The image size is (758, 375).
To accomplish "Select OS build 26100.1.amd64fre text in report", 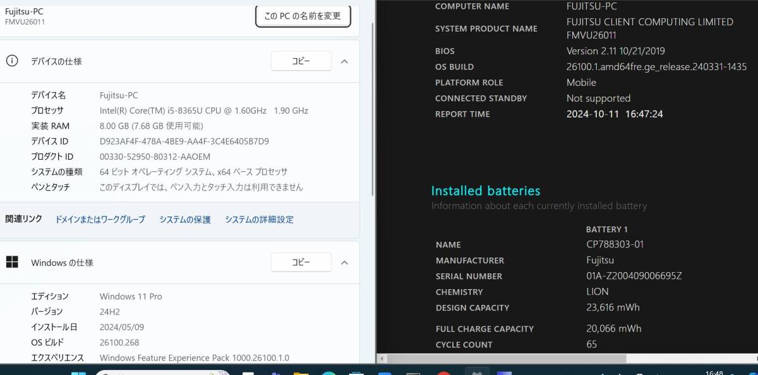I will [x=656, y=67].
